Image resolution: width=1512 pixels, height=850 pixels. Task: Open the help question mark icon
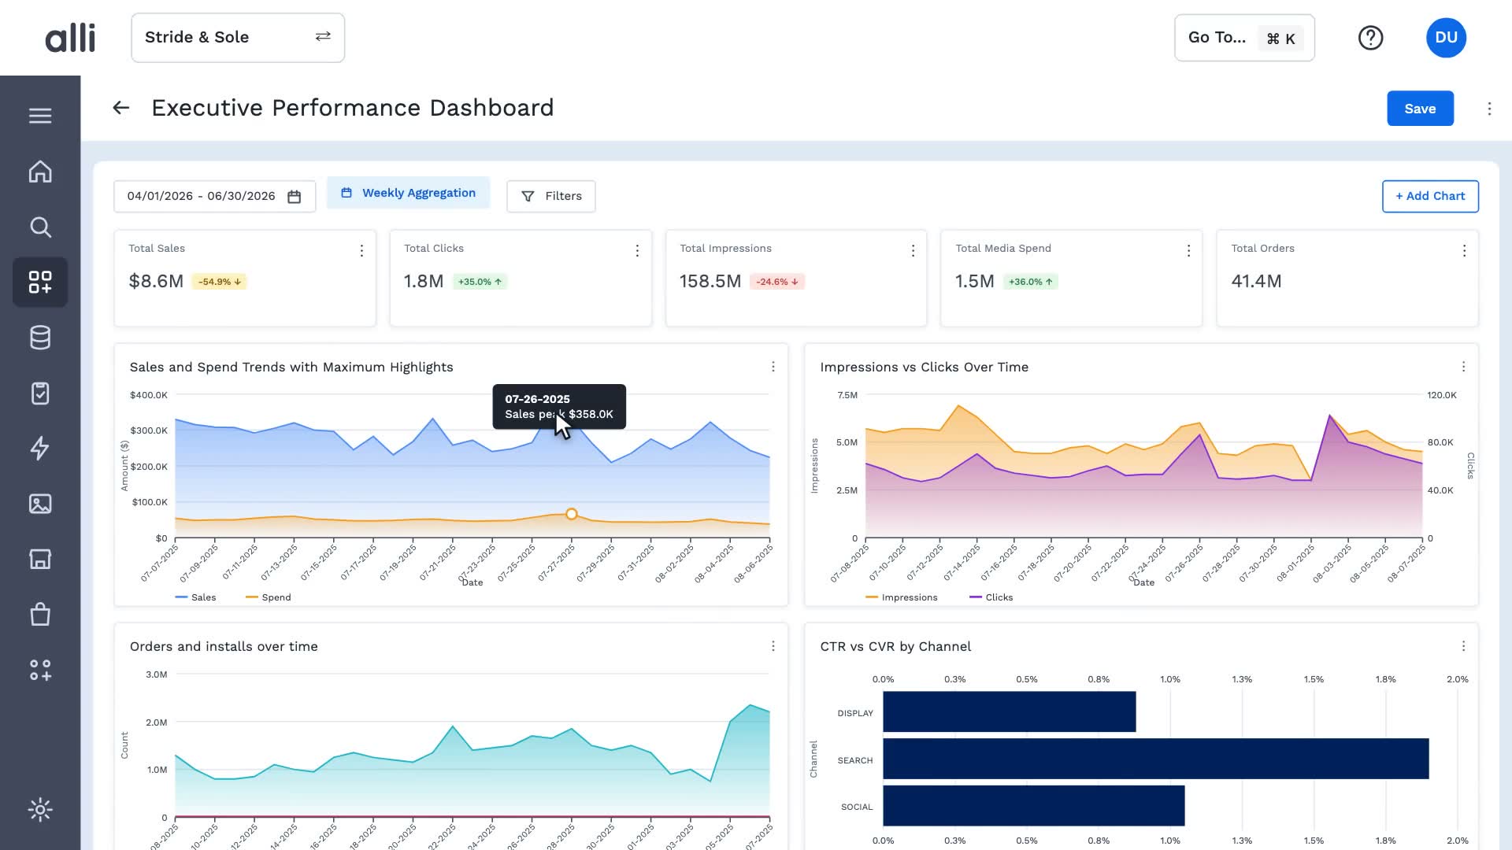tap(1370, 38)
